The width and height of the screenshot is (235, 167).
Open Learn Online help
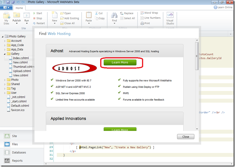pyautogui.click(x=223, y=7)
